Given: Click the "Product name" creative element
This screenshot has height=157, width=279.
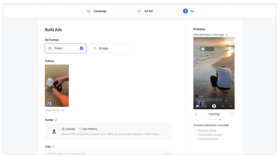Looking at the screenshot, I should click(207, 131).
